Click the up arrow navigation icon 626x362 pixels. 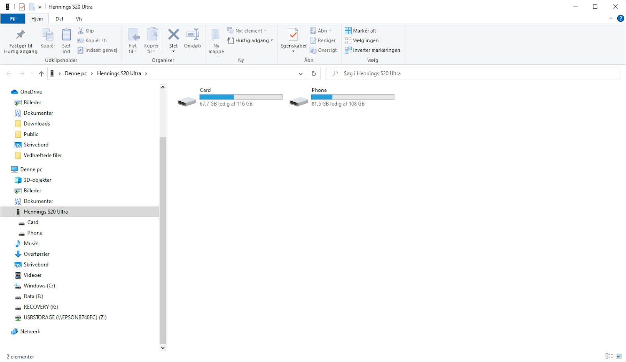pyautogui.click(x=41, y=73)
